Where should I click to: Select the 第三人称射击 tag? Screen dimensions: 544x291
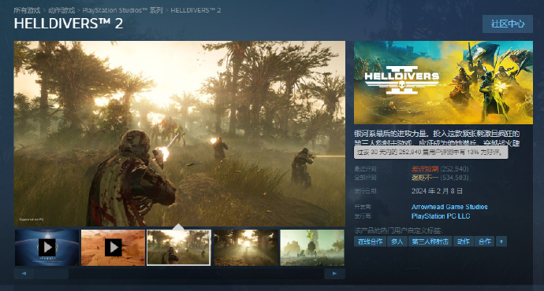coord(430,241)
